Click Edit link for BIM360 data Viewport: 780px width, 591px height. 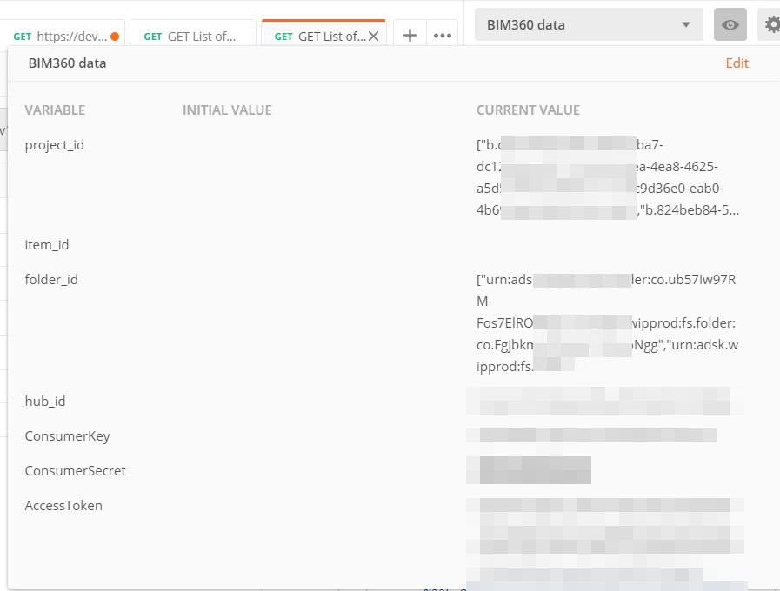pos(737,63)
